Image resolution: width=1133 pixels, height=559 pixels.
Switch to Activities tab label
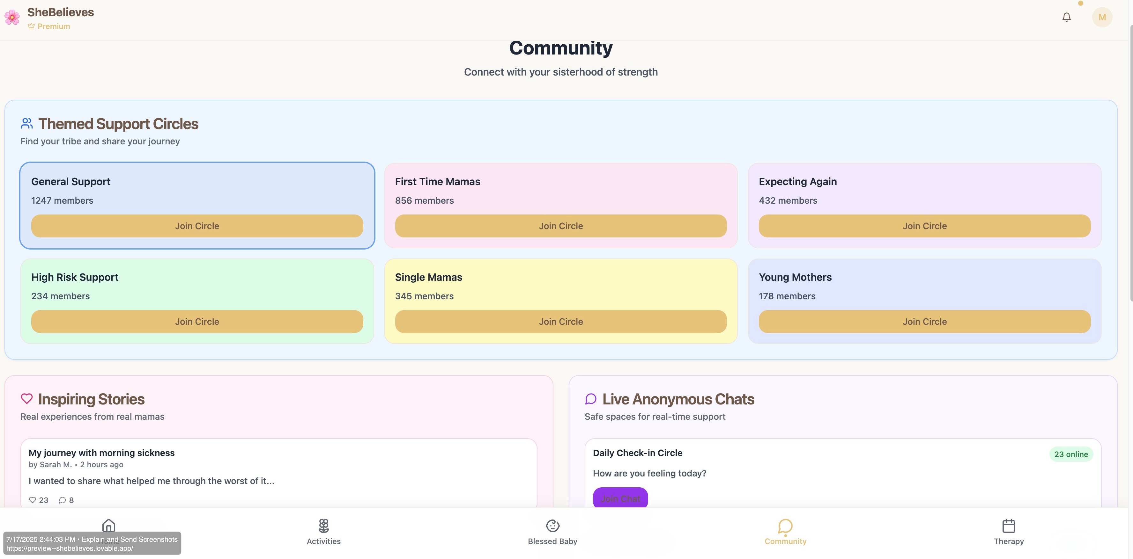(x=324, y=541)
